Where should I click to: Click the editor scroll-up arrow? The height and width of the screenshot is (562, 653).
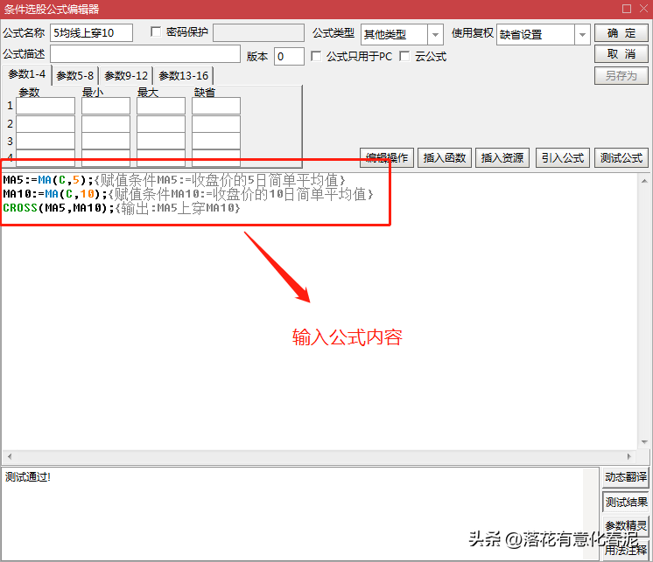point(644,181)
